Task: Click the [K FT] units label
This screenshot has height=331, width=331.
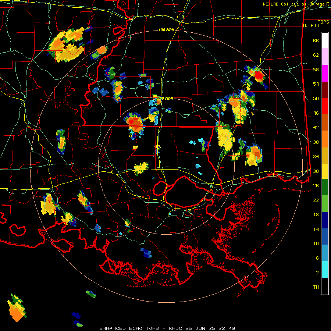Action: [311, 25]
